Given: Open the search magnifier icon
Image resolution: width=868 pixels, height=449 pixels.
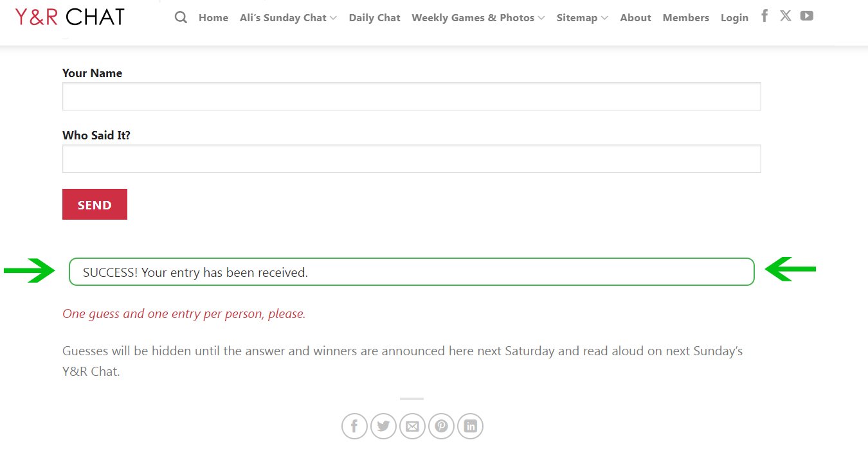Looking at the screenshot, I should pyautogui.click(x=181, y=18).
